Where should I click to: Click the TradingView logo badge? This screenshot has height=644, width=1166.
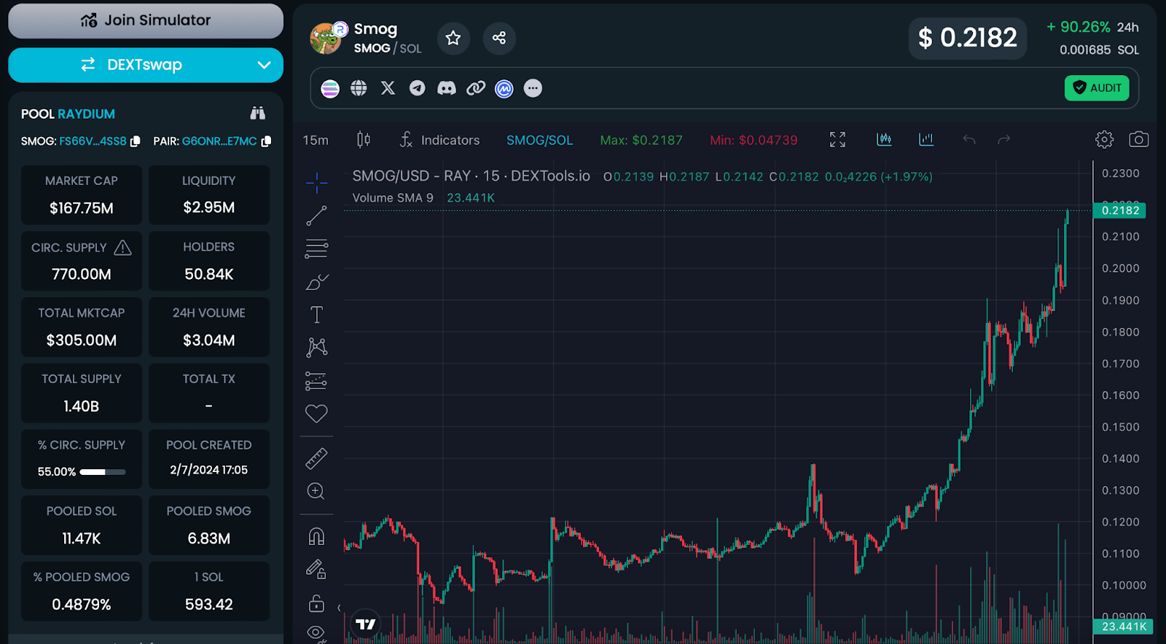click(365, 624)
